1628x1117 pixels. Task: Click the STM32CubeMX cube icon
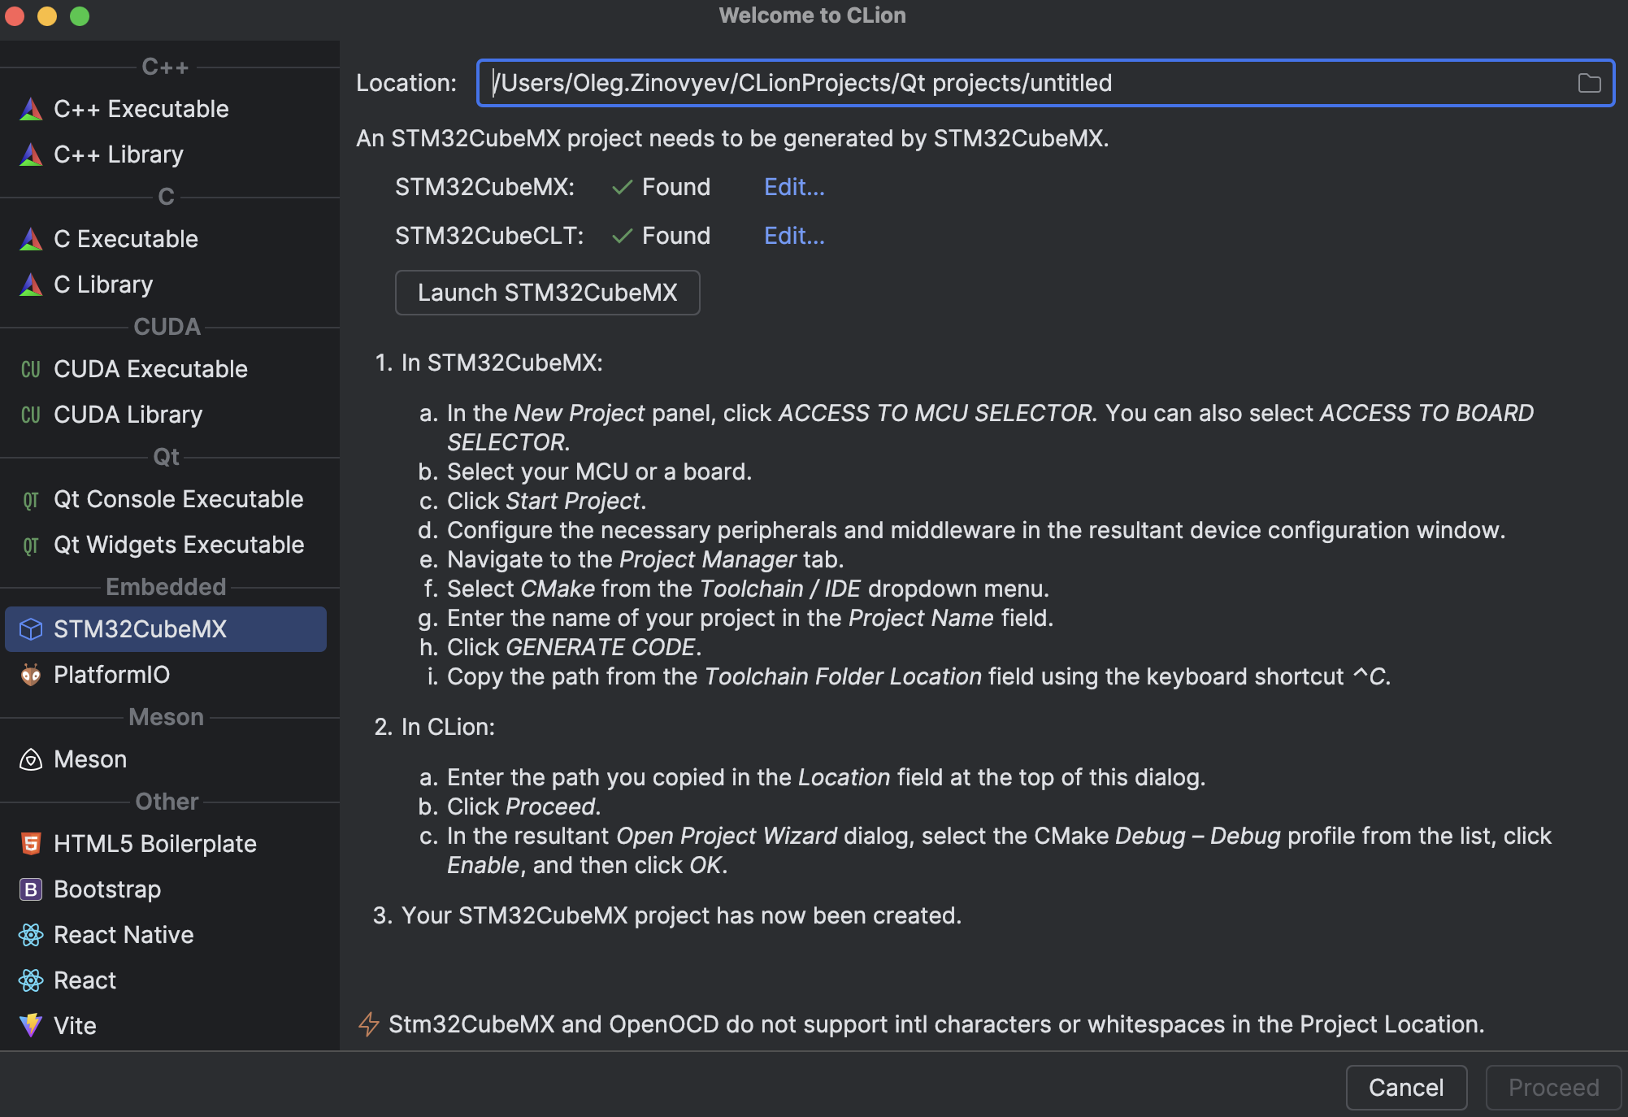[x=31, y=628]
